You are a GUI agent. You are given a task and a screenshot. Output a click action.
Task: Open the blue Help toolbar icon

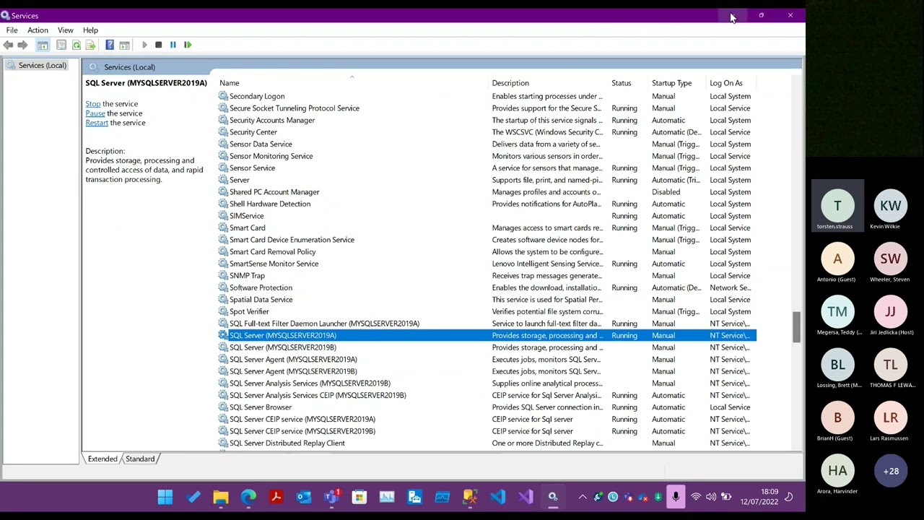click(x=110, y=45)
